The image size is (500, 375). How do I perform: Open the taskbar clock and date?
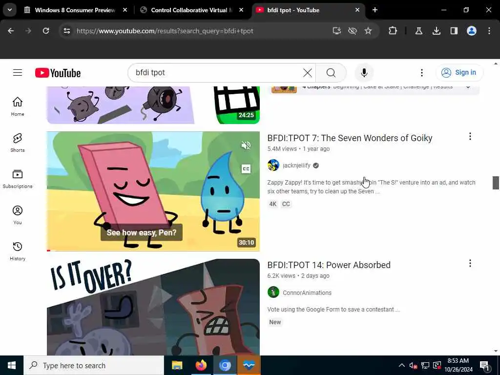(x=458, y=365)
